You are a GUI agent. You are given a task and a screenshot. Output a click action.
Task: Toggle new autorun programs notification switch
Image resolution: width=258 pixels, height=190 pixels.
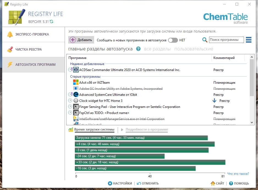173,40
